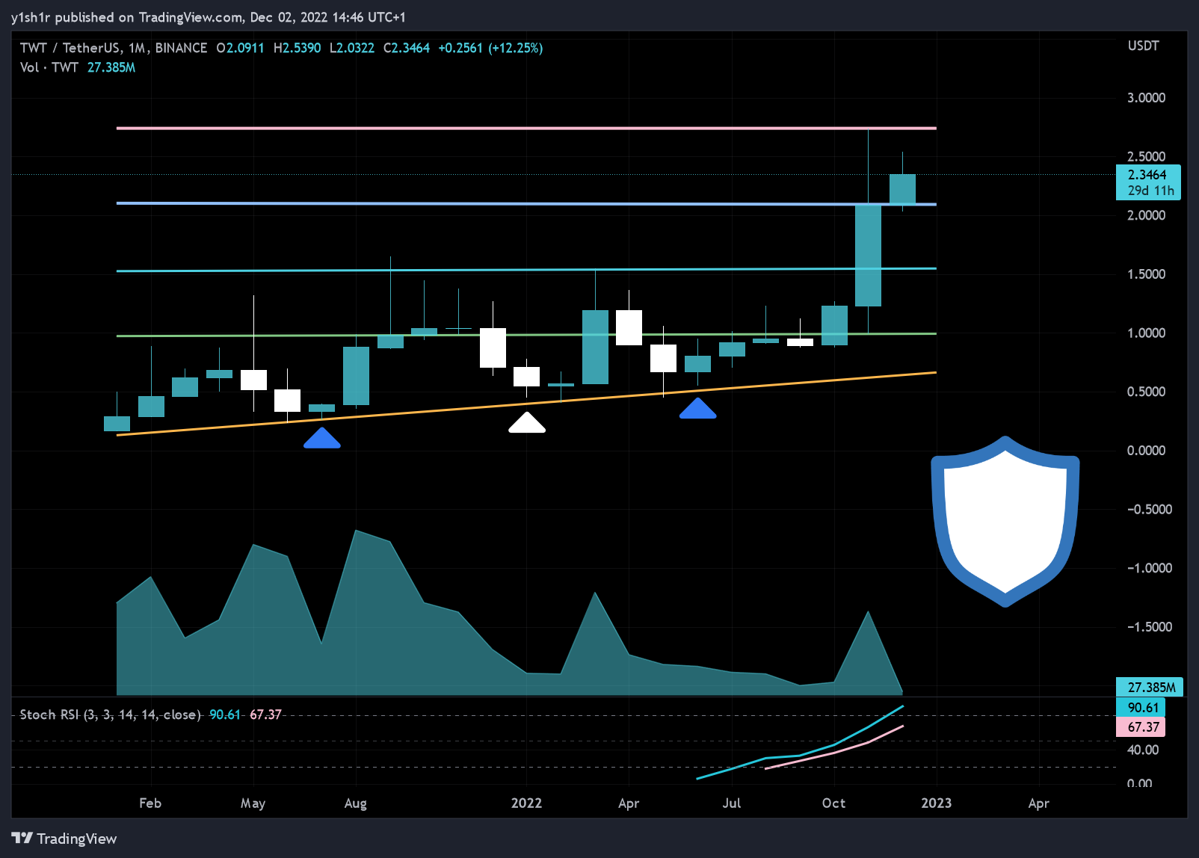
Task: Click the TradingView logo at bottom left
Action: point(64,839)
